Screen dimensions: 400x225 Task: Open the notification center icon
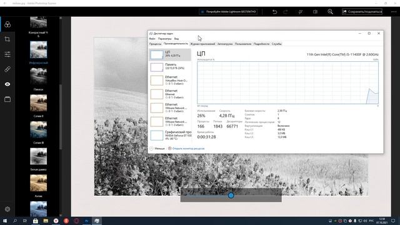pos(393,221)
